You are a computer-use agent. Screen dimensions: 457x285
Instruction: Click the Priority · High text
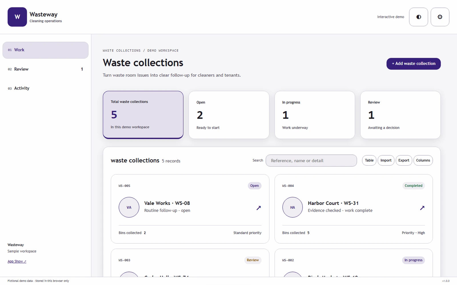pos(413,233)
